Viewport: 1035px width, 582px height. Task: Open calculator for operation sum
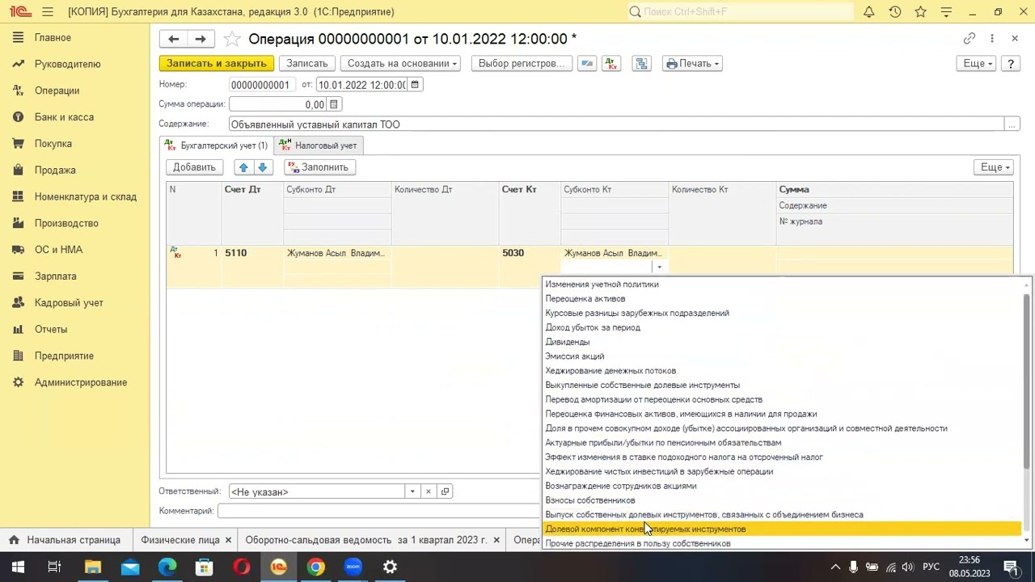pyautogui.click(x=333, y=104)
